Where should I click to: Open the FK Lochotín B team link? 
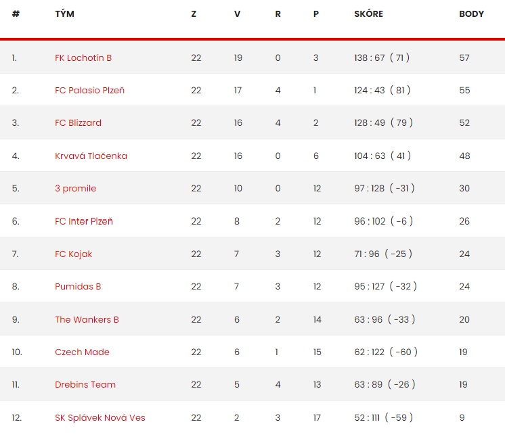click(x=83, y=58)
